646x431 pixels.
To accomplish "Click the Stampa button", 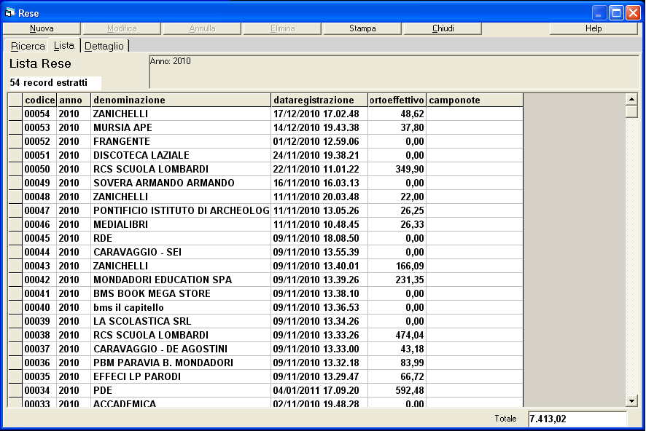I will click(362, 28).
